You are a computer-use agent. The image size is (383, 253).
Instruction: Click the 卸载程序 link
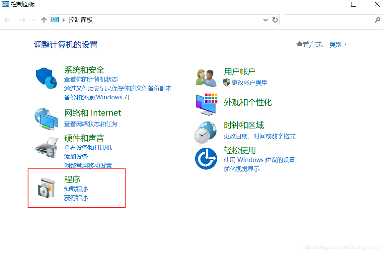(x=76, y=189)
